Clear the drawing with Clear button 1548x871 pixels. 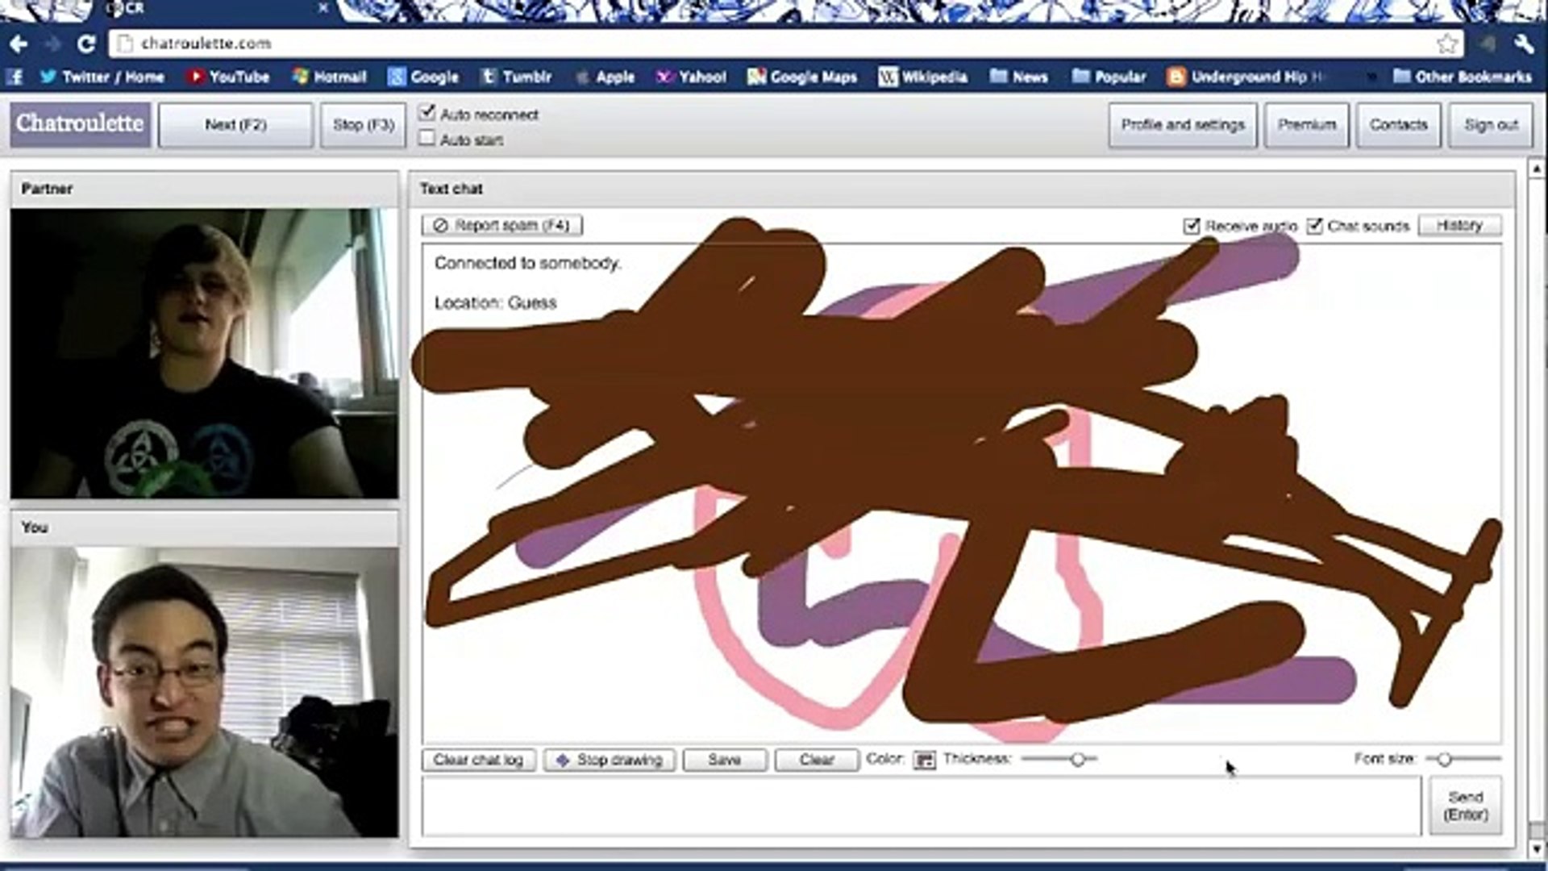coord(816,760)
